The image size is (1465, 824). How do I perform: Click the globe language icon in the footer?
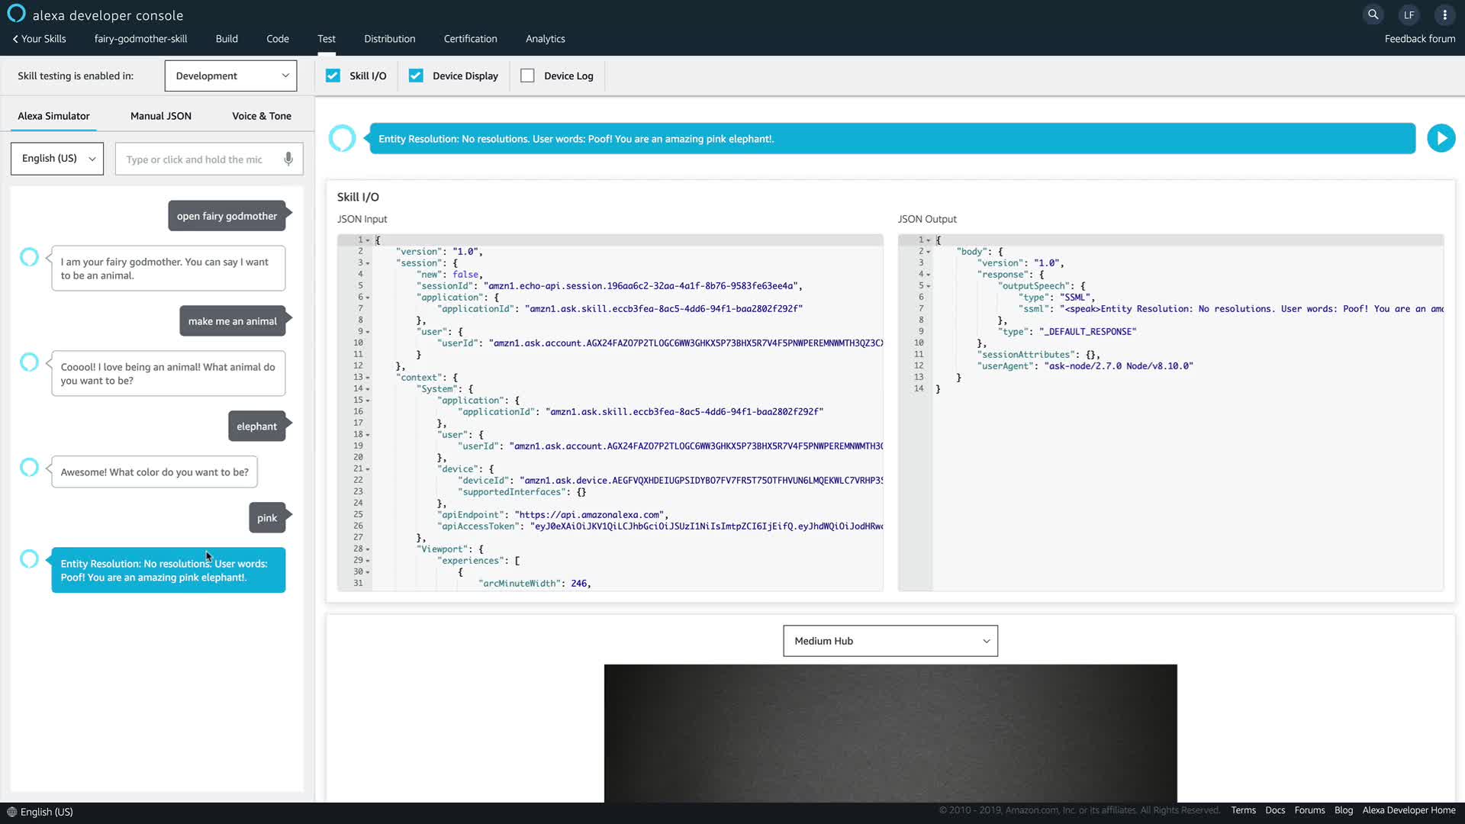[x=11, y=812]
